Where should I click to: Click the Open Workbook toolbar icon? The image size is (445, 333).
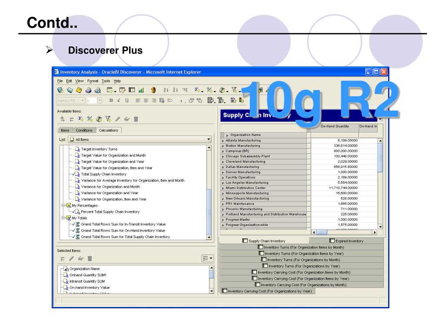[x=70, y=90]
